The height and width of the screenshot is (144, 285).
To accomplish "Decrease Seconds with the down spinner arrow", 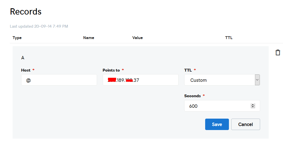I will 253,107.
